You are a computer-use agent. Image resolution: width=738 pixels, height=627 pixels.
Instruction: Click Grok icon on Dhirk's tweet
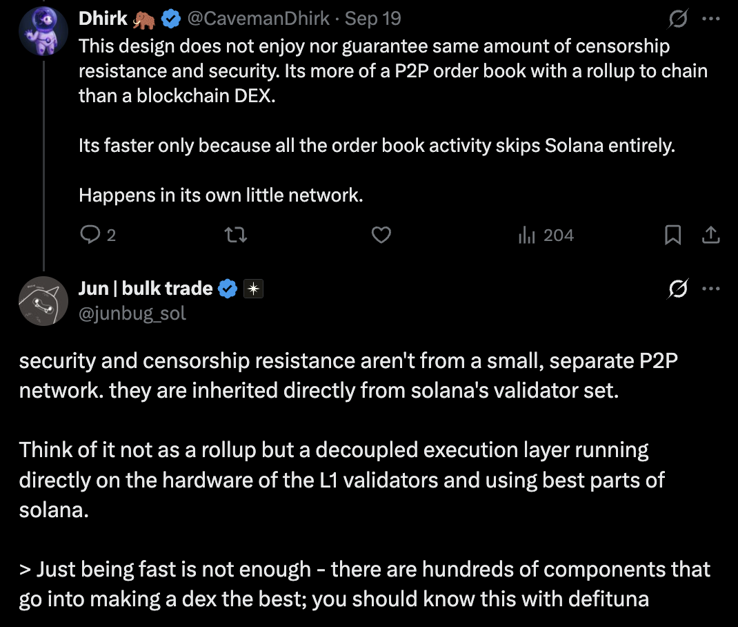(679, 19)
